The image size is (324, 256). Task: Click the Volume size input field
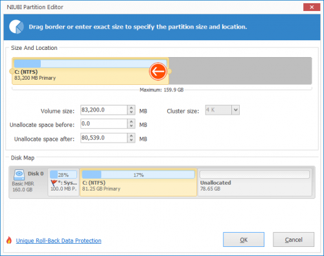coord(104,110)
